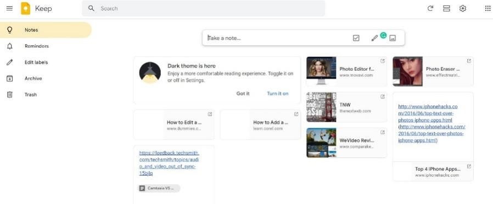Click the How to Edit a... title
Image resolution: width=493 pixels, height=204 pixels.
pos(184,122)
